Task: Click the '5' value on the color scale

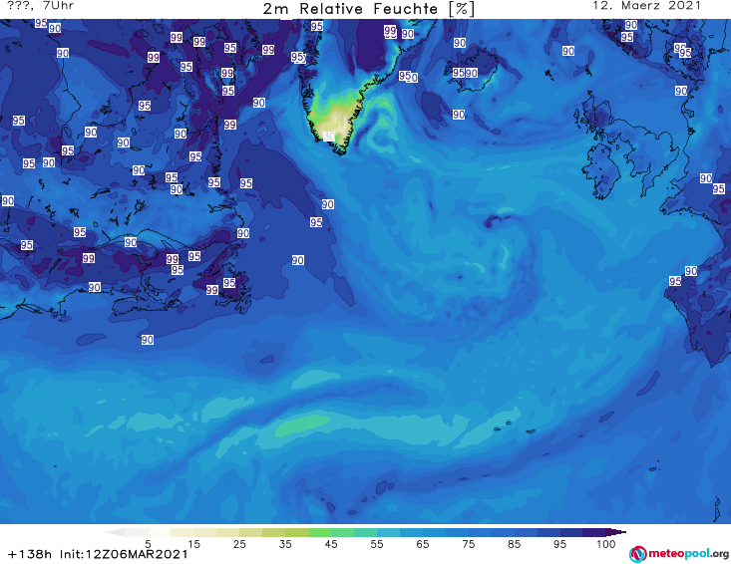Action: click(148, 544)
